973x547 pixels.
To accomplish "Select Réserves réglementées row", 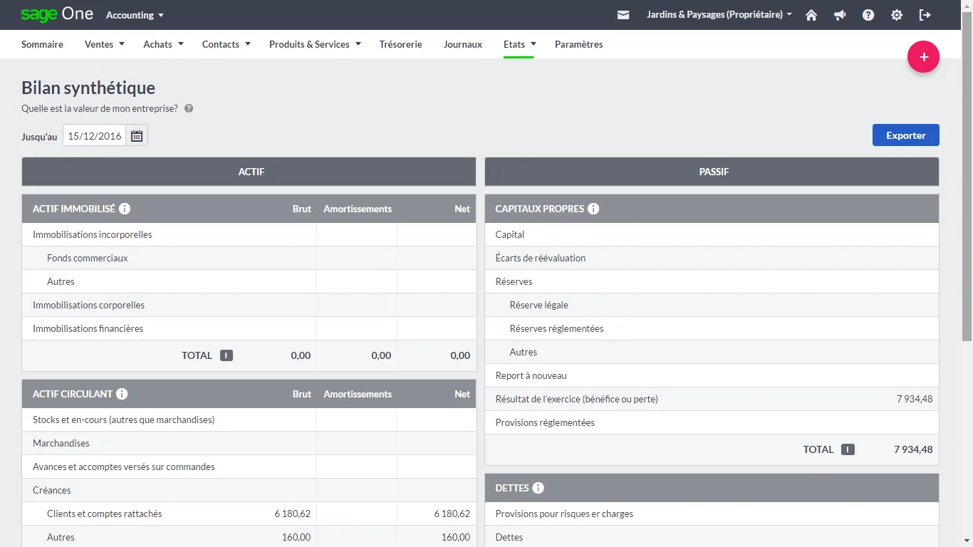I will pos(712,328).
